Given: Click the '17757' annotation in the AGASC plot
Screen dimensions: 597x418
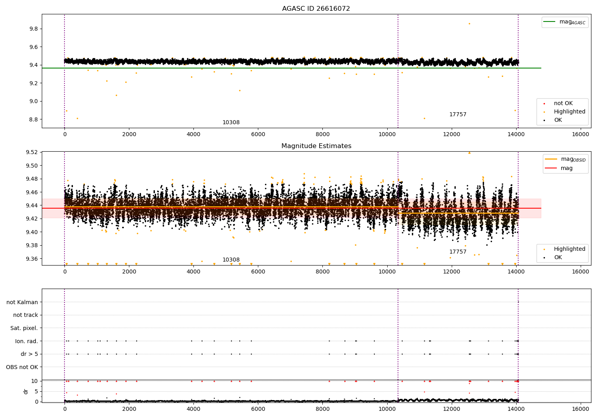Looking at the screenshot, I should [x=458, y=115].
